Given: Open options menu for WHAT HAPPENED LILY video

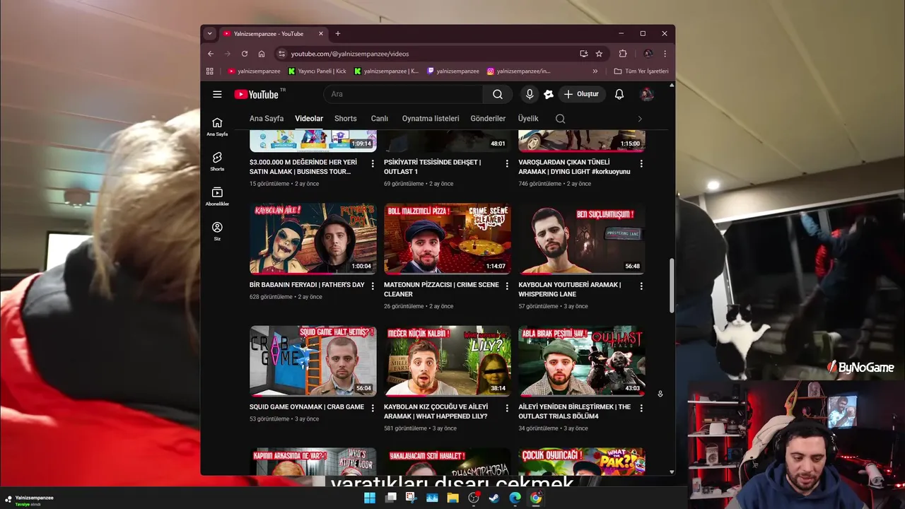Looking at the screenshot, I should click(507, 408).
